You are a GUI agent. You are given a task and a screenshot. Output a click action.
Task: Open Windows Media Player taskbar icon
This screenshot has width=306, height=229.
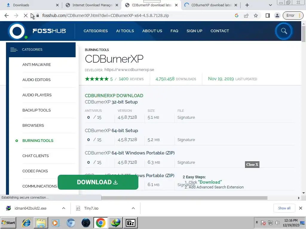click(x=56, y=222)
